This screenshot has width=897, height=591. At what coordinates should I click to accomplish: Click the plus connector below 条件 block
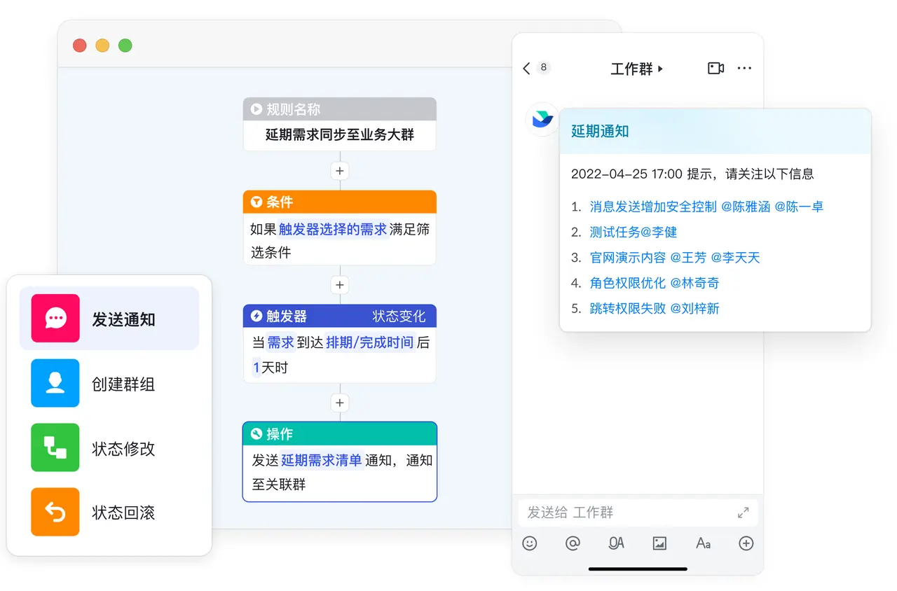pos(339,285)
